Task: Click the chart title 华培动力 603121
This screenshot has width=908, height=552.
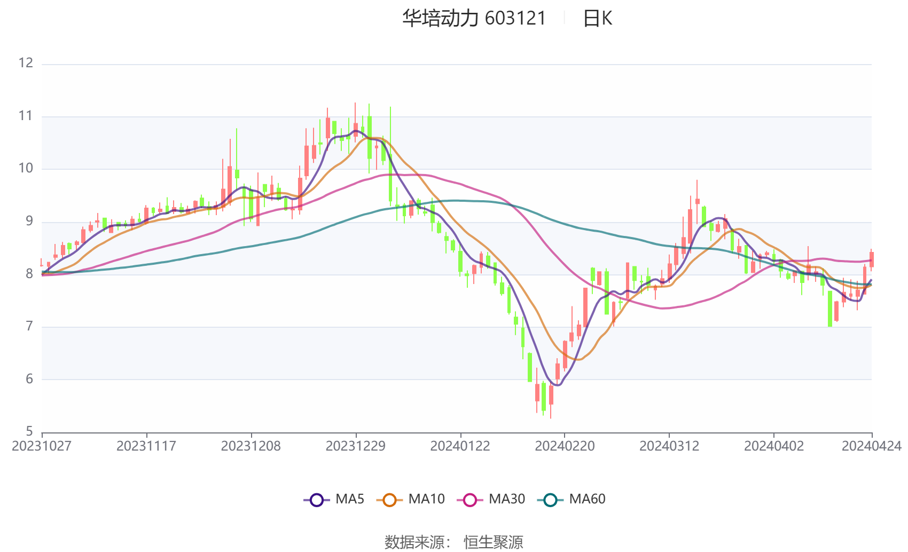Action: (474, 19)
